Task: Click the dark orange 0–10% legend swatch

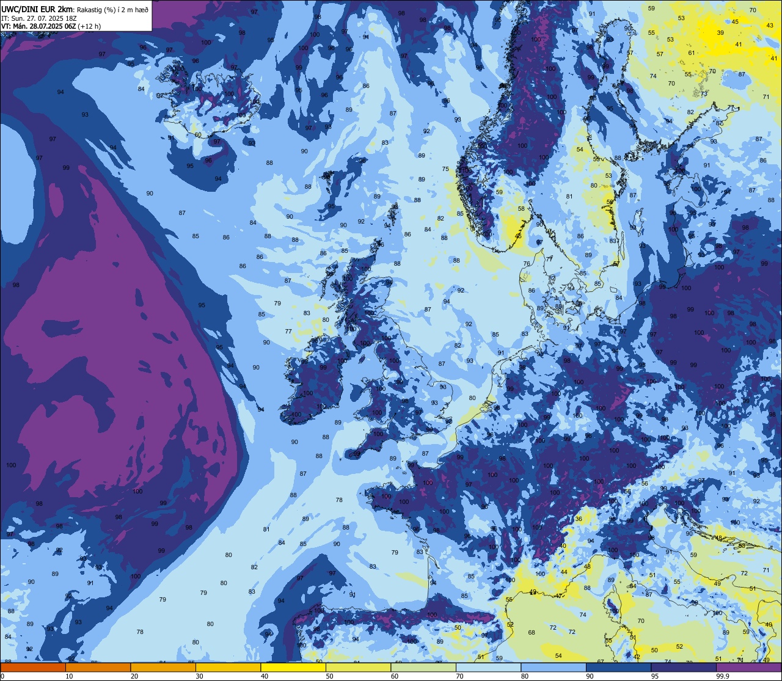Action: (x=33, y=667)
